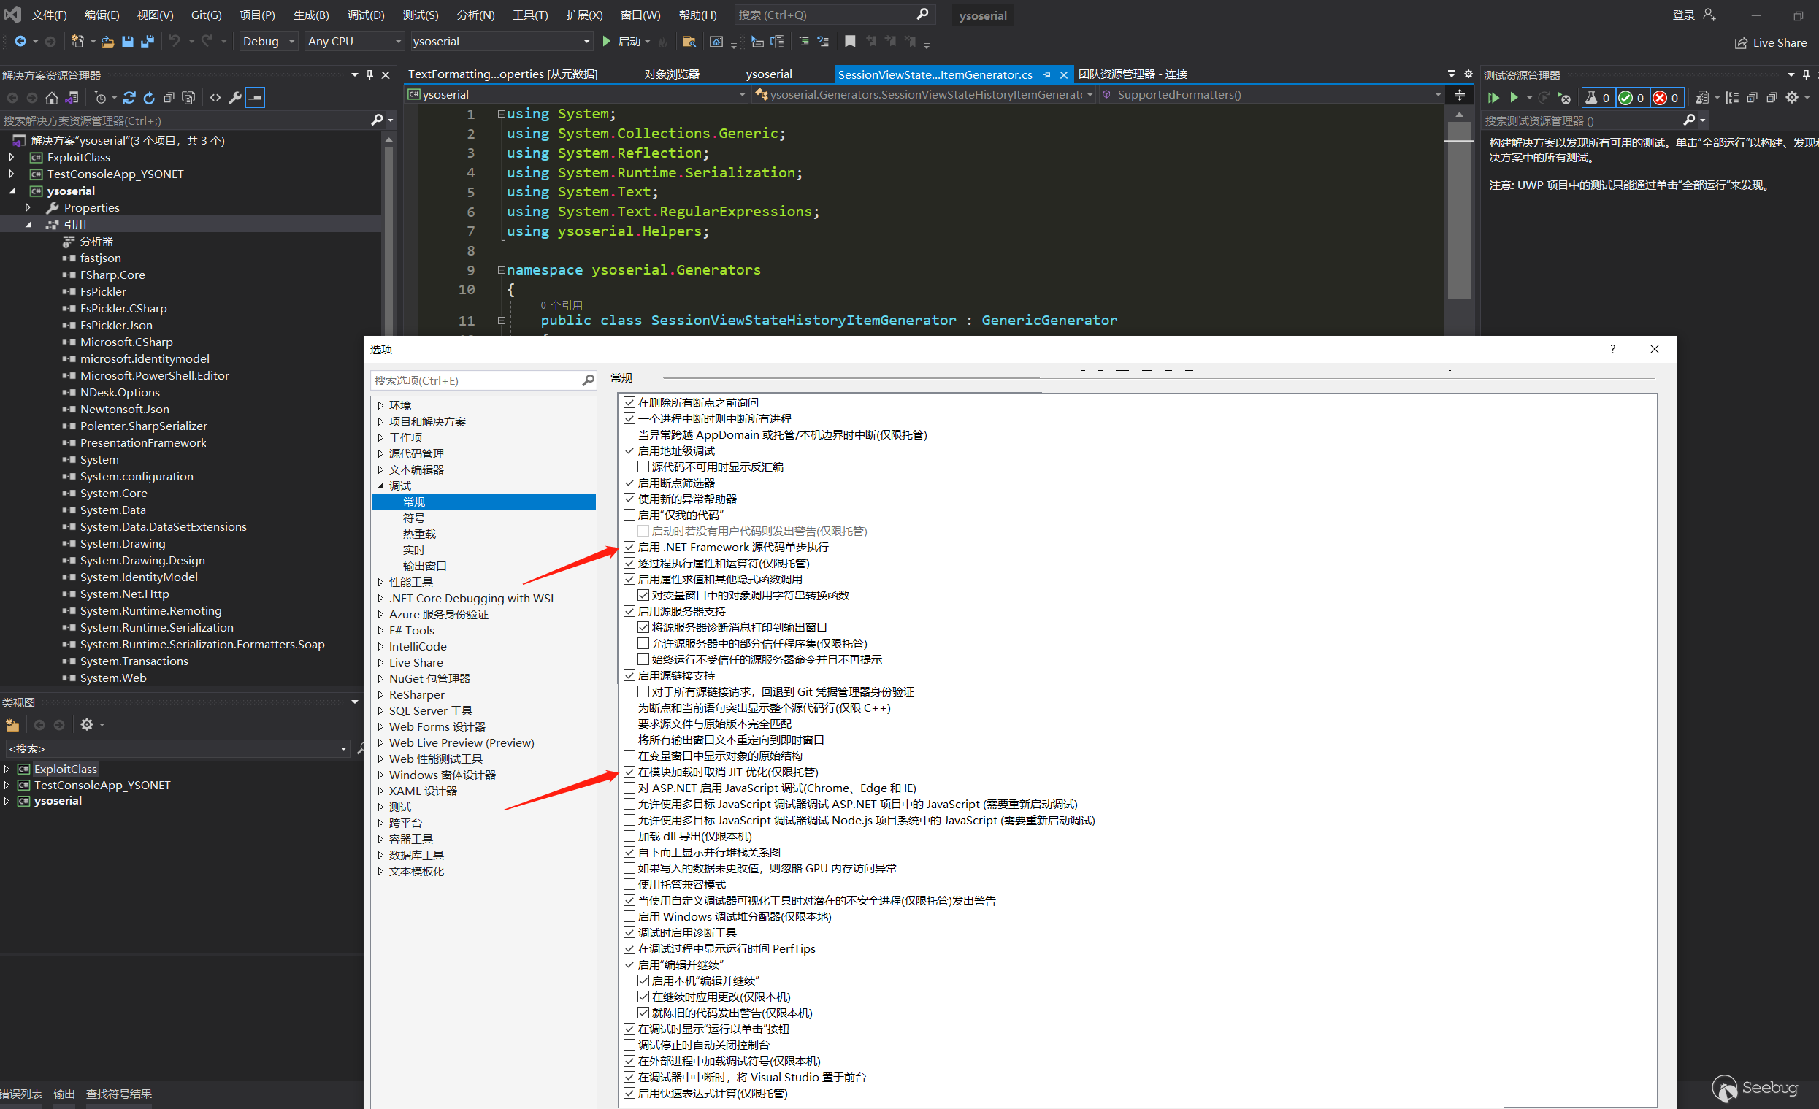The width and height of the screenshot is (1819, 1109).
Task: Enable the 启用"仅我的代码" checkbox
Action: [x=629, y=514]
